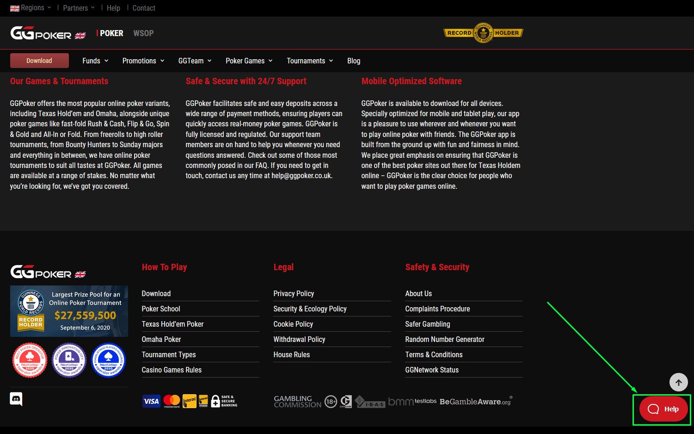694x434 pixels.
Task: Open the Security & Ecology Policy link
Action: (x=310, y=309)
